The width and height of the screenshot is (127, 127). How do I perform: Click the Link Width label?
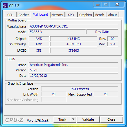click(x=31, y=94)
